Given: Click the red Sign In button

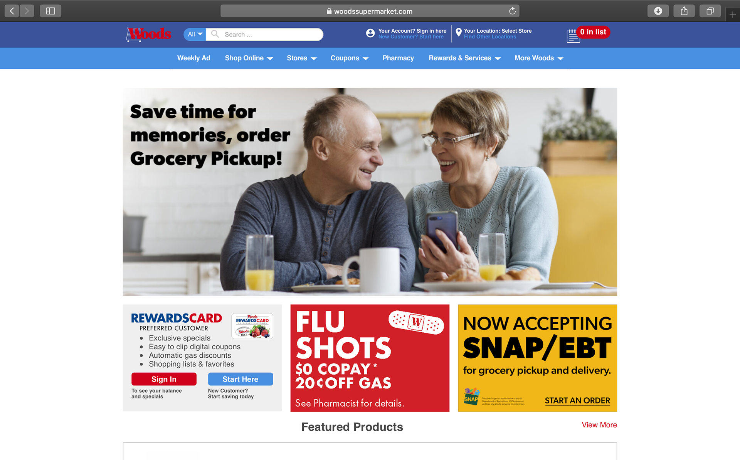Looking at the screenshot, I should click(x=164, y=379).
